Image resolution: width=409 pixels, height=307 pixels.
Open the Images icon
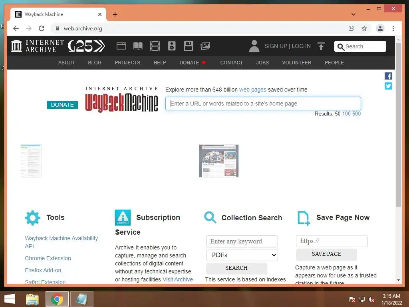[205, 46]
